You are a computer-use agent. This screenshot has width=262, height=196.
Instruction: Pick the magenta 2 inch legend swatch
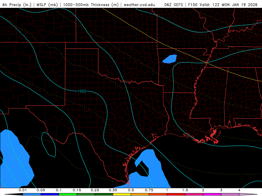[212, 194]
